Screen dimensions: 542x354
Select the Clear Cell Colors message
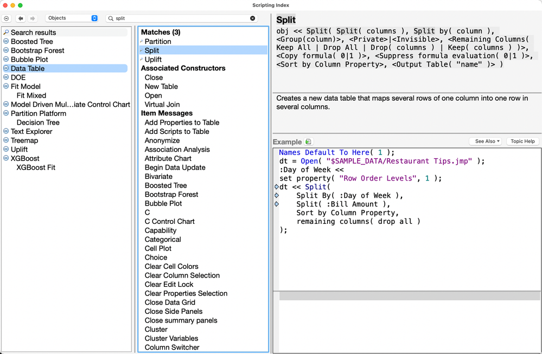click(x=171, y=266)
